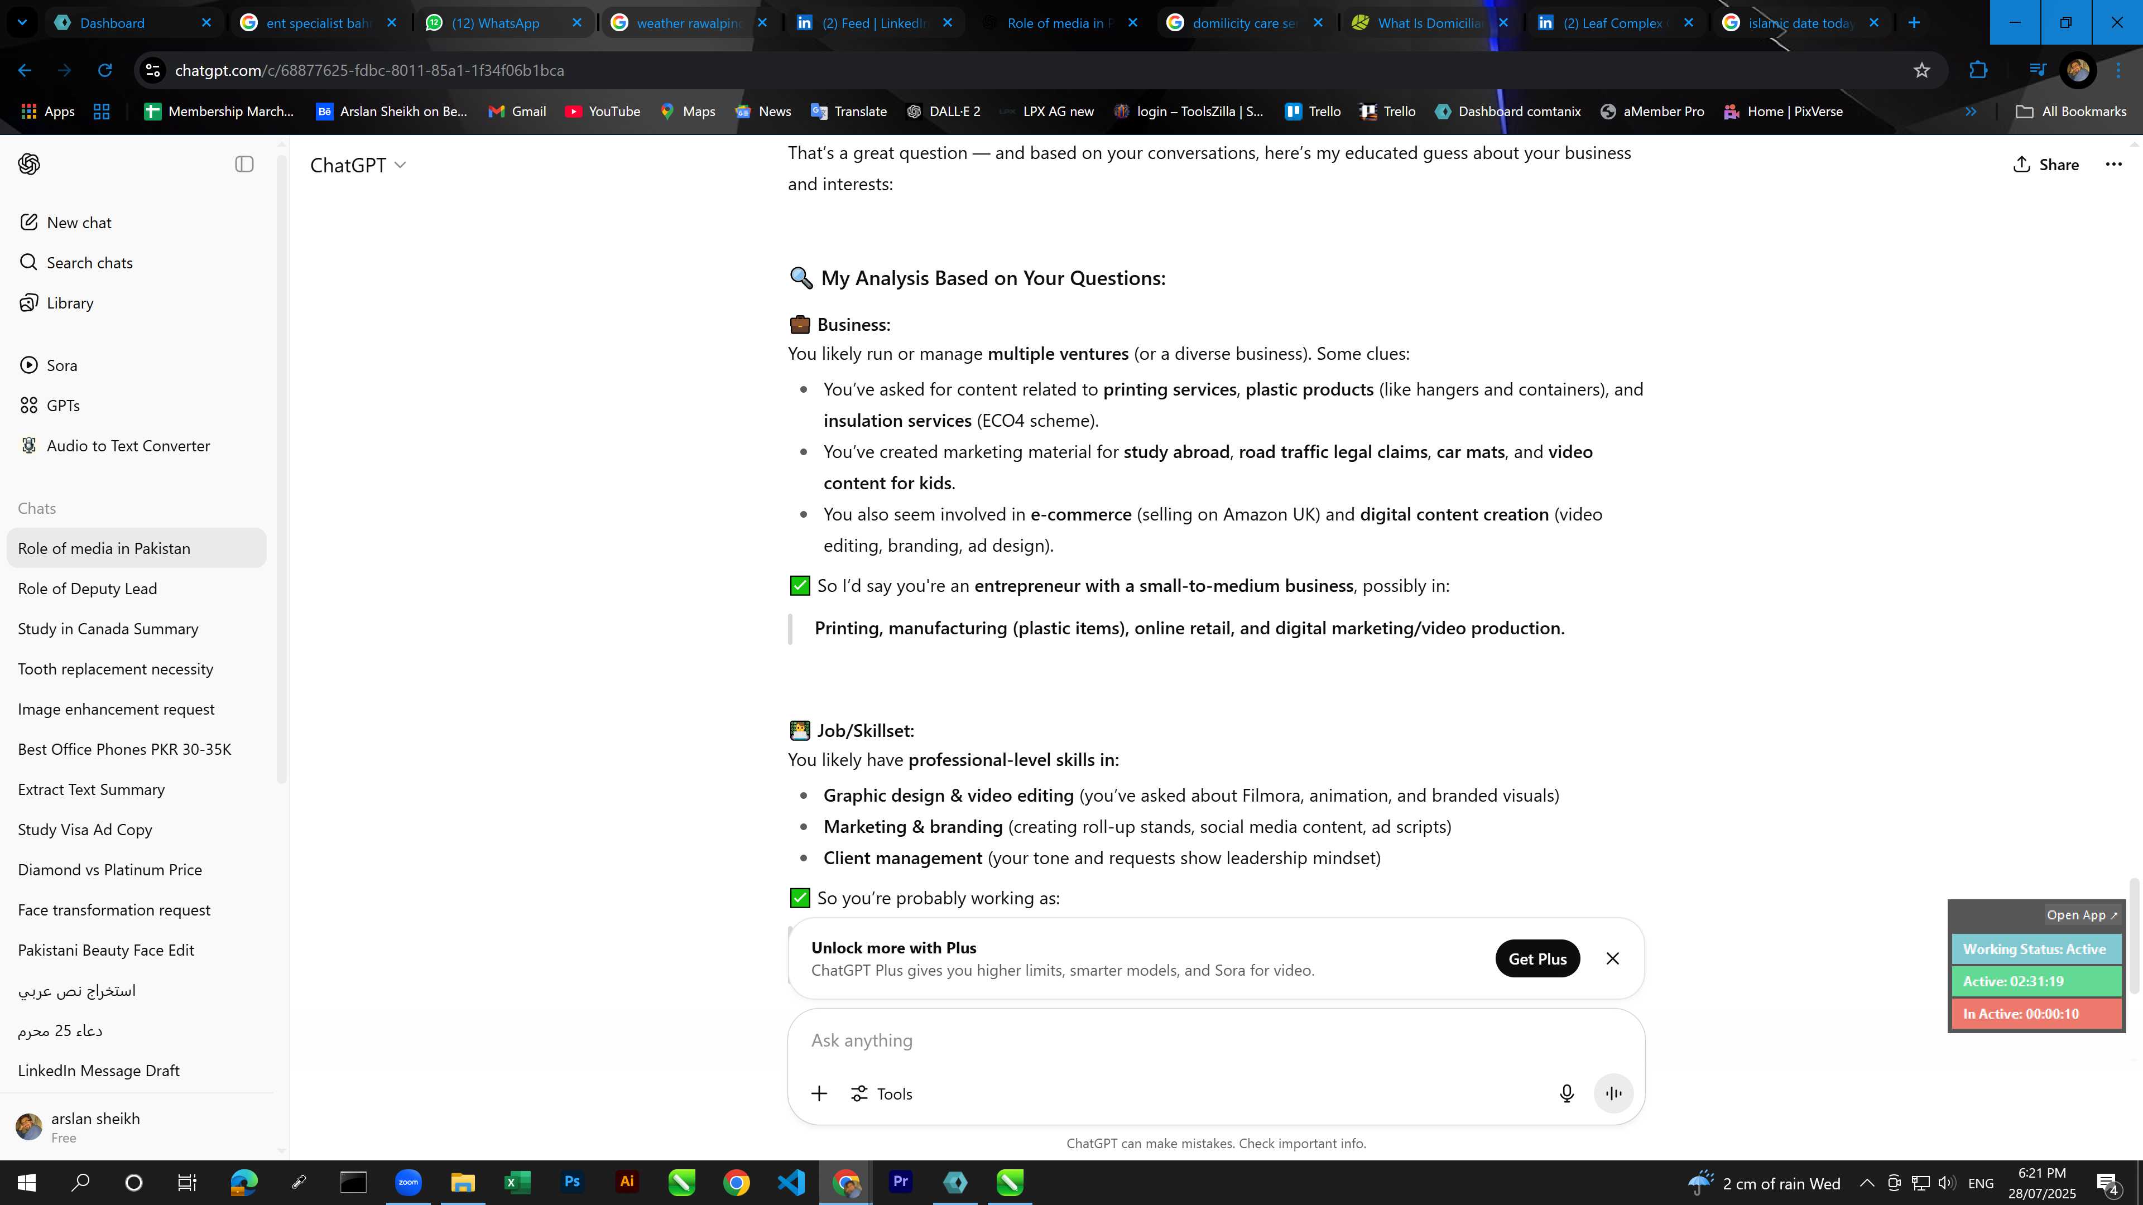Toggle the ChatGPT sidebar panel icon
Viewport: 2143px width, 1205px height.
coord(244,164)
